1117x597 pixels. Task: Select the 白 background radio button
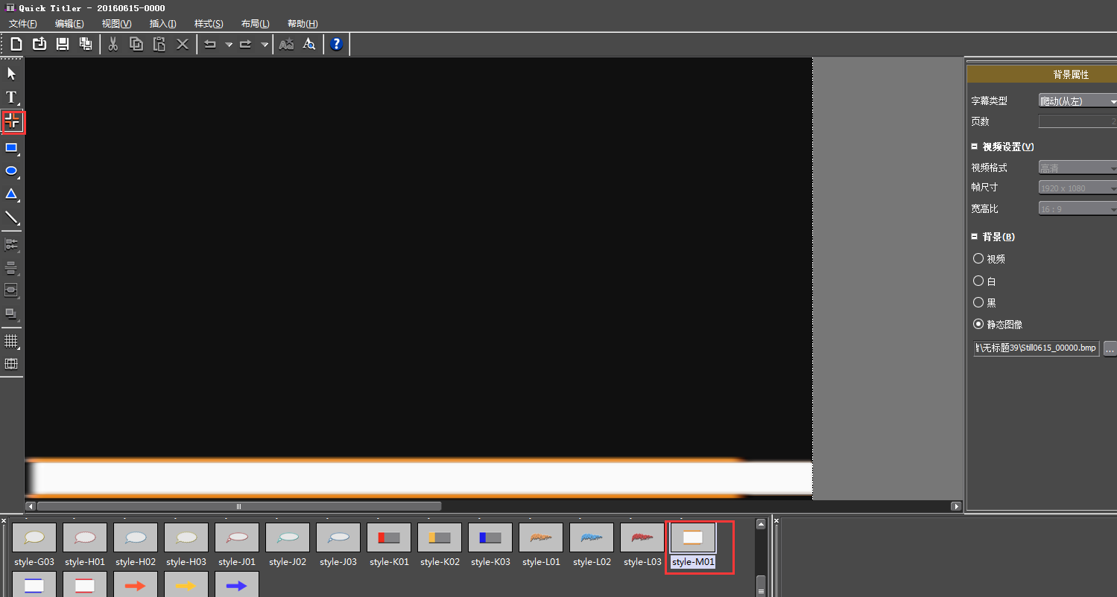pyautogui.click(x=978, y=281)
